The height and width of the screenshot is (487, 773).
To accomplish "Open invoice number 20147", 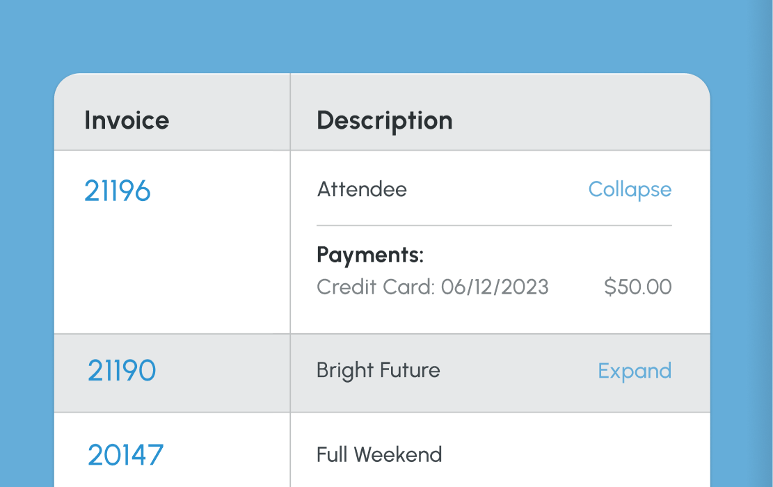I will (x=125, y=455).
